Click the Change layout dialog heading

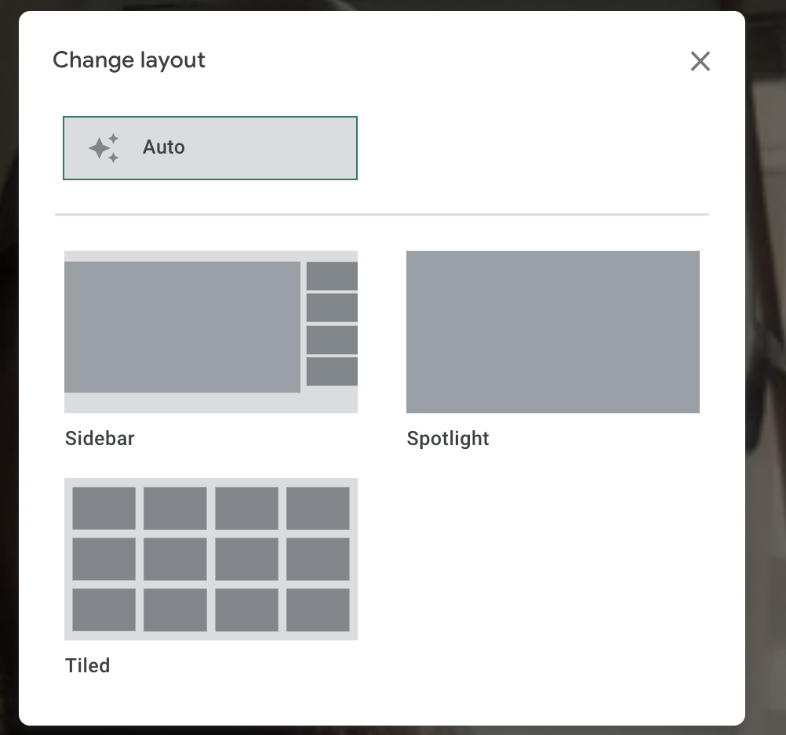pos(129,60)
